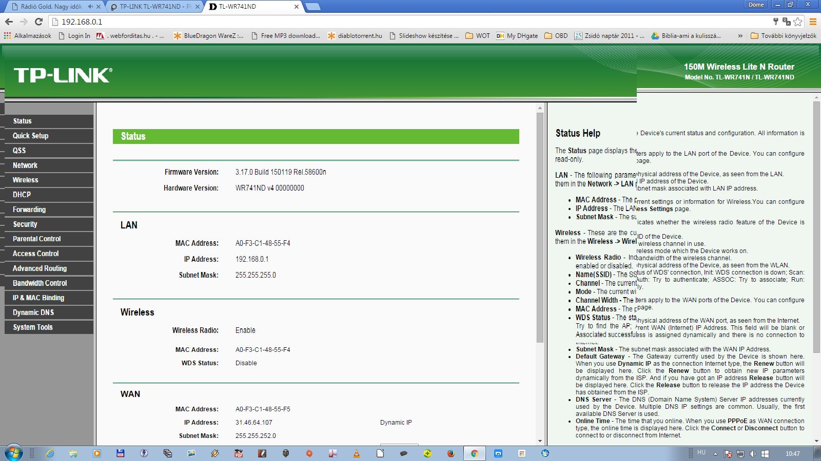Open the Login In bookmark
This screenshot has height=461, width=821.
(x=74, y=36)
